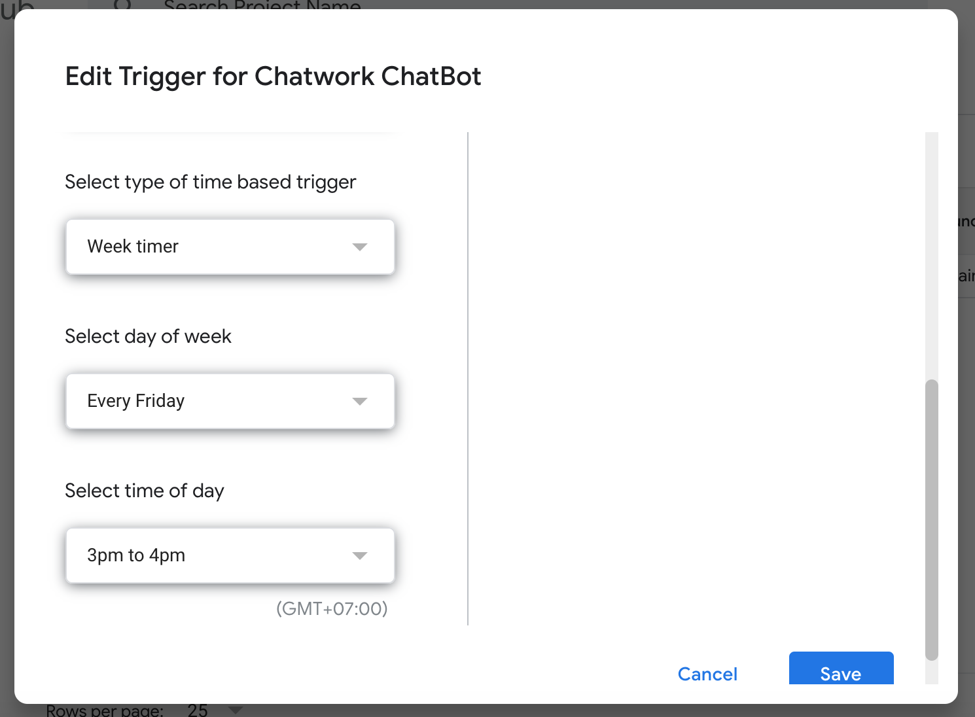Click the "Edit Trigger for Chatwork ChatBot" title
The image size is (975, 717).
pyautogui.click(x=273, y=77)
